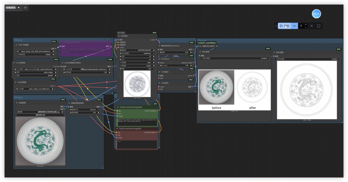Click the drag handle on run toolbar
Viewport: 348px width, 182px height.
[x=275, y=26]
